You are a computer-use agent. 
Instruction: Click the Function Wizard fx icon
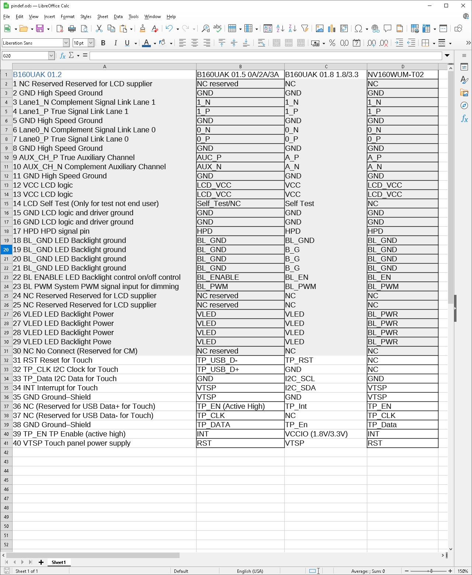(63, 56)
